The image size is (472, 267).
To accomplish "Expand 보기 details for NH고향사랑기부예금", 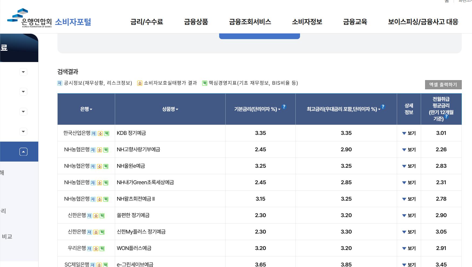I will pyautogui.click(x=409, y=150).
